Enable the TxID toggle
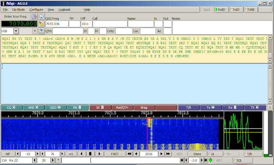Image resolution: width=274 pixels, height=165 pixels. click(236, 9)
